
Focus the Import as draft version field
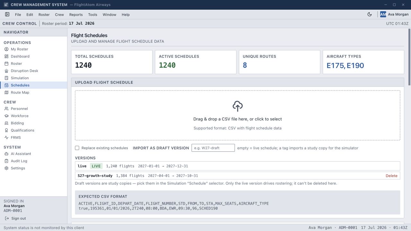coord(213,148)
